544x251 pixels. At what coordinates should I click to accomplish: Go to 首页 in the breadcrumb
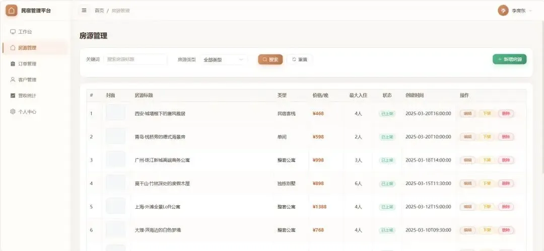[x=99, y=11]
